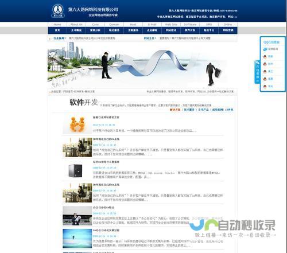This screenshot has height=253, width=287.
Task: Go to 案例分析 in the navigation bar
Action: point(95,30)
